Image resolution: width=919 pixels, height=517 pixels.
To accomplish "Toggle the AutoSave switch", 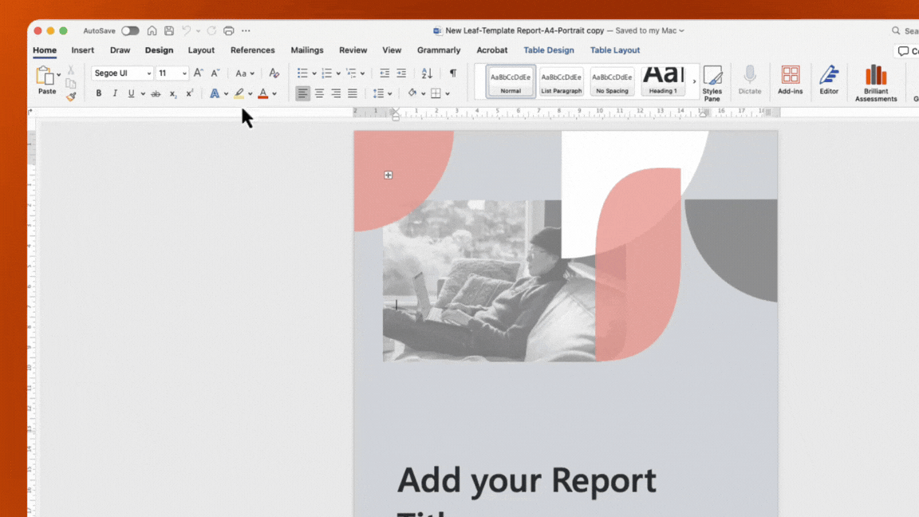I will (130, 31).
